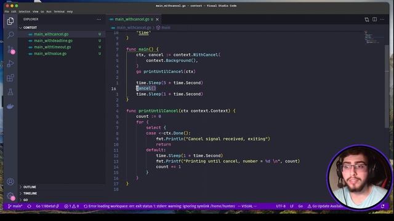Open the Run and Debug view

point(10,64)
